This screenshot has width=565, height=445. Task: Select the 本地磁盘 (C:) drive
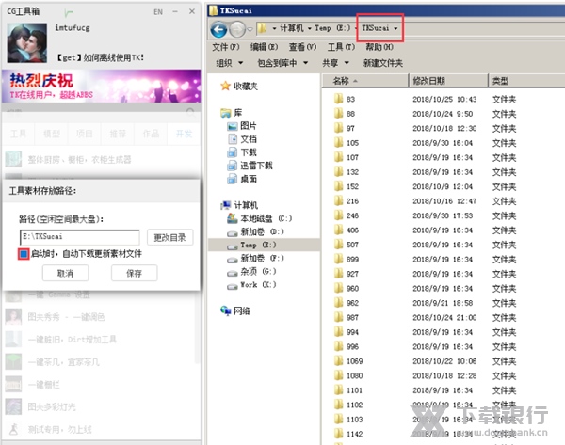click(260, 218)
